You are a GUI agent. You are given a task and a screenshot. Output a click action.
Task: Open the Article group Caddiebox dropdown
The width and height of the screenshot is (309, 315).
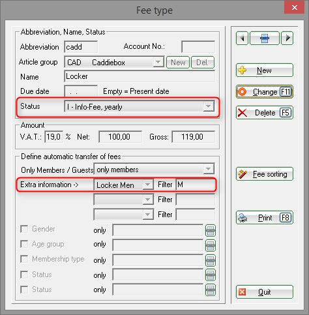158,62
